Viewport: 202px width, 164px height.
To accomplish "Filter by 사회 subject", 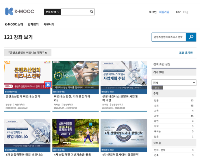I will (156, 106).
